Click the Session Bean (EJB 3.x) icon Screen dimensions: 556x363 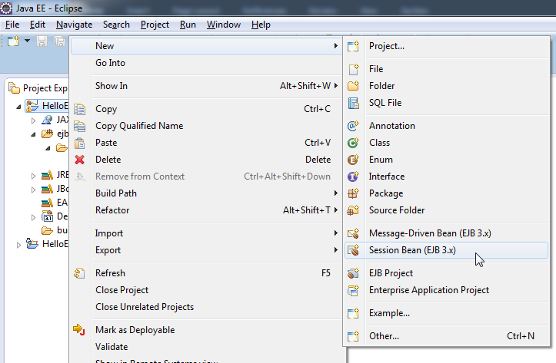point(354,250)
